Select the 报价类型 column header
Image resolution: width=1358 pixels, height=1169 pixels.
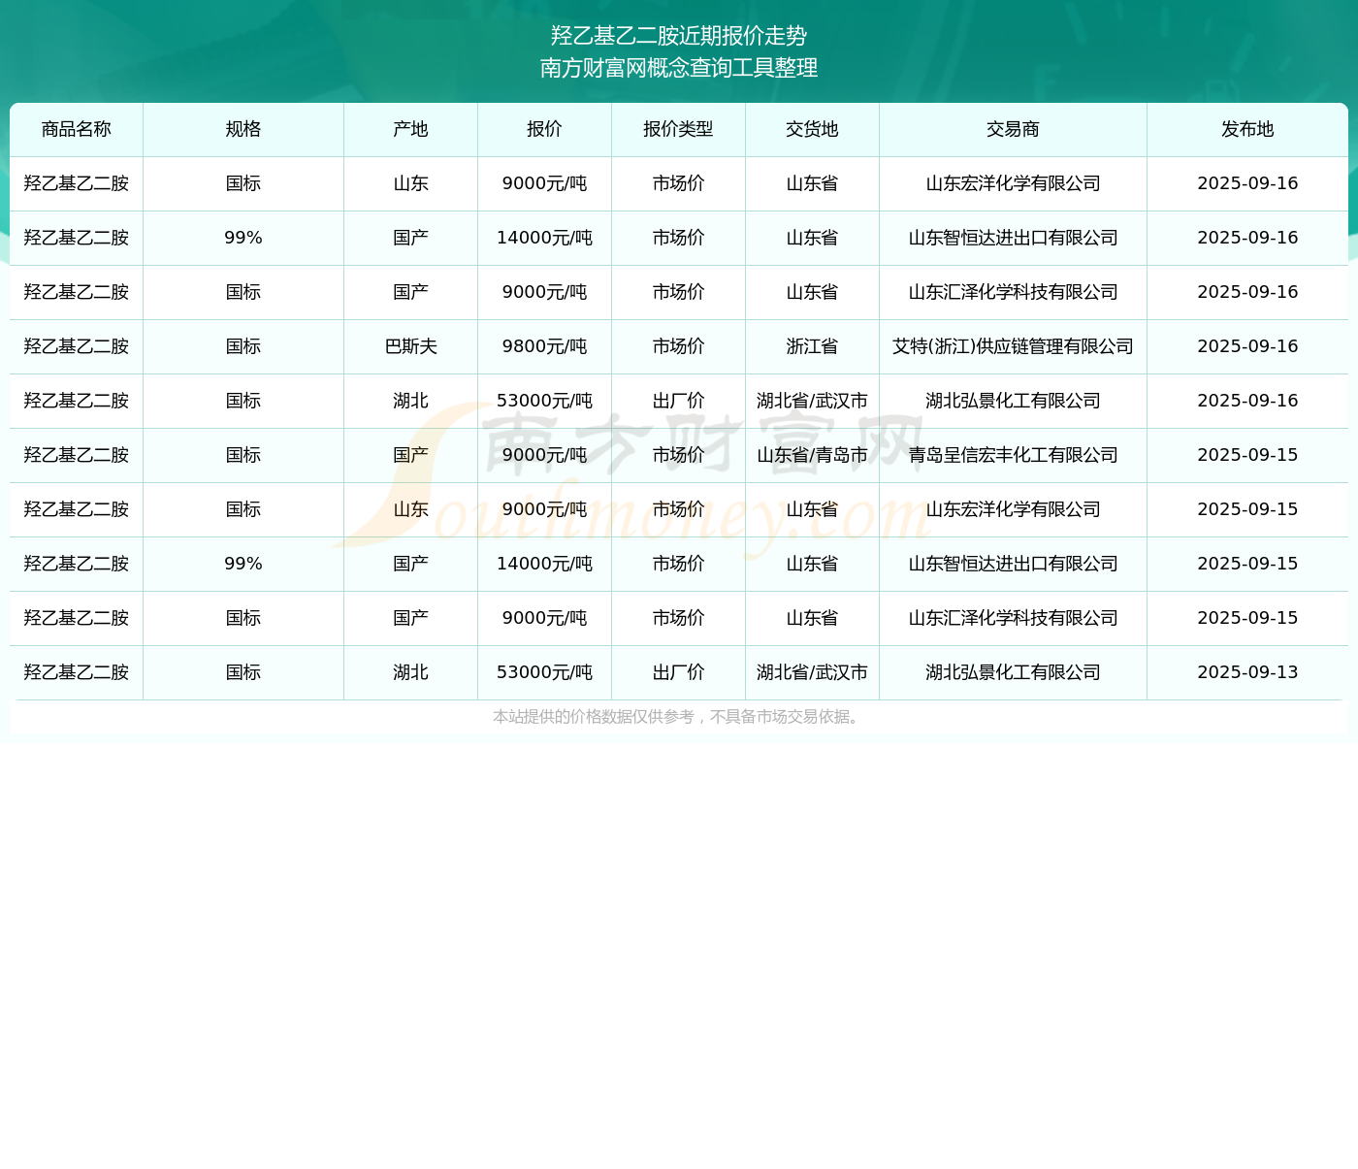pos(679,129)
